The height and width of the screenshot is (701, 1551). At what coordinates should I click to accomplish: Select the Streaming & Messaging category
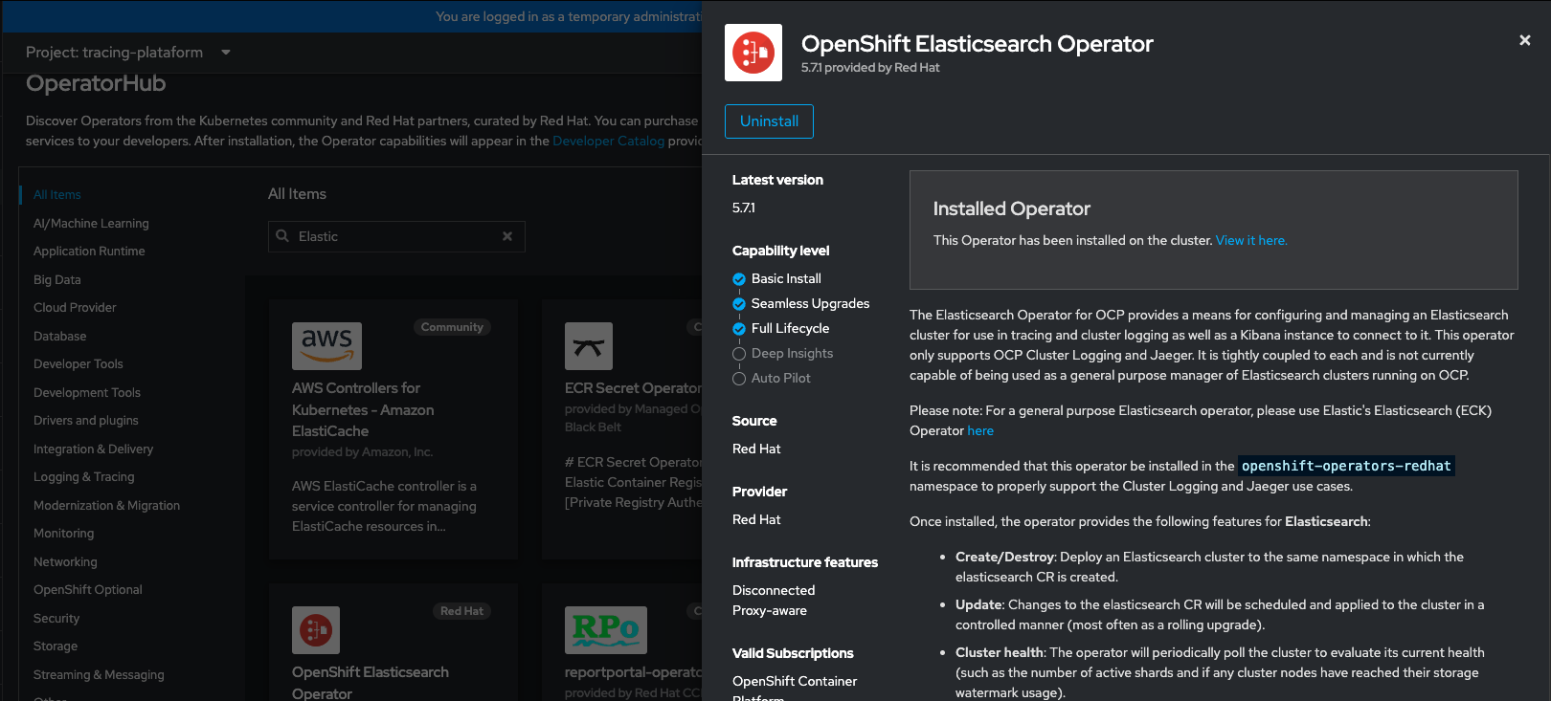[99, 675]
